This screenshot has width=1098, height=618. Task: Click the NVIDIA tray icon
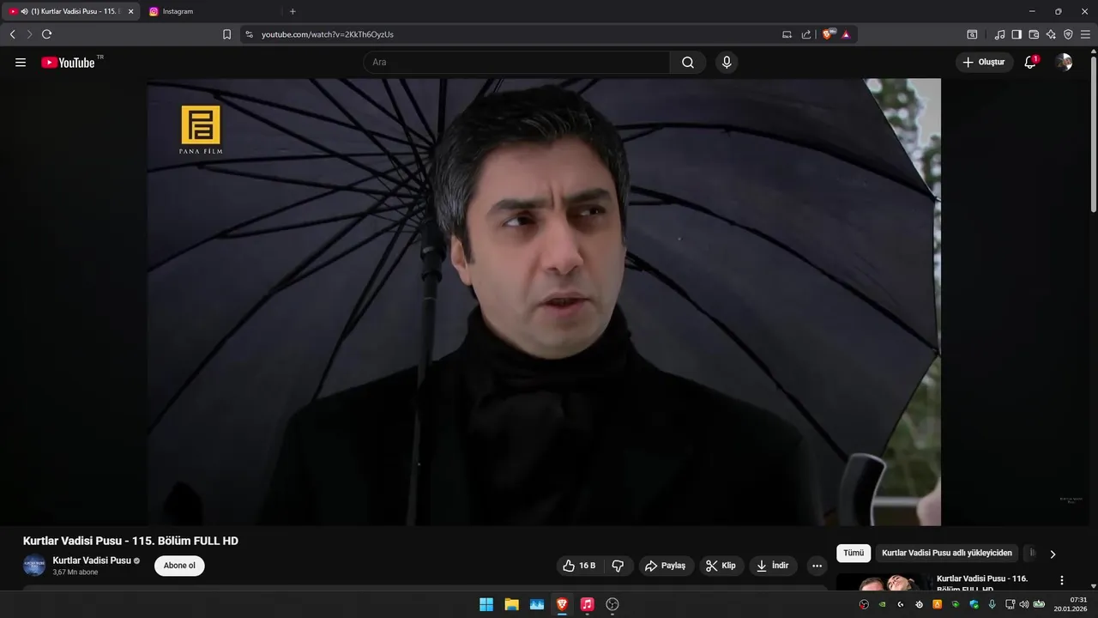(882, 604)
